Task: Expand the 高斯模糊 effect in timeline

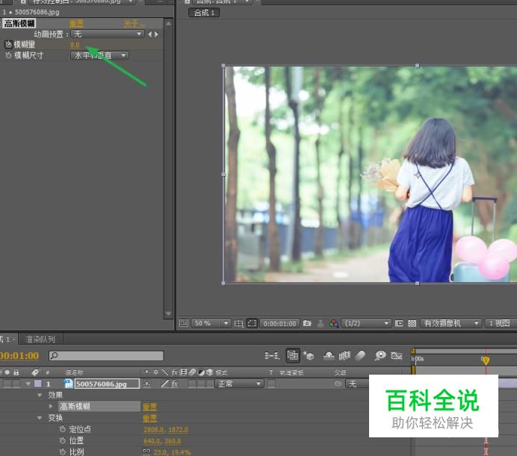Action: (51, 406)
